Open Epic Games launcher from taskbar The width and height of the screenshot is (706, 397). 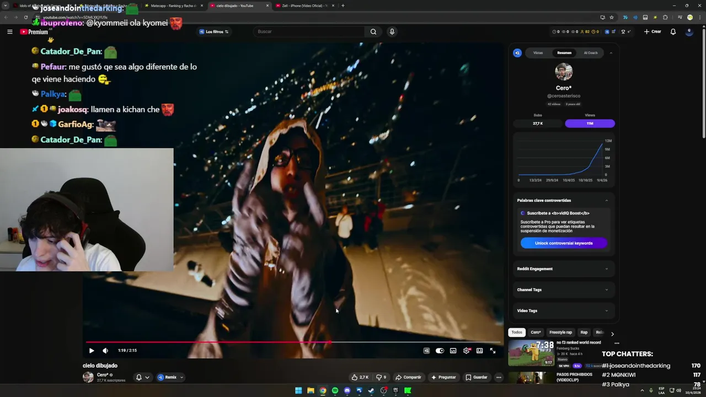[395, 390]
